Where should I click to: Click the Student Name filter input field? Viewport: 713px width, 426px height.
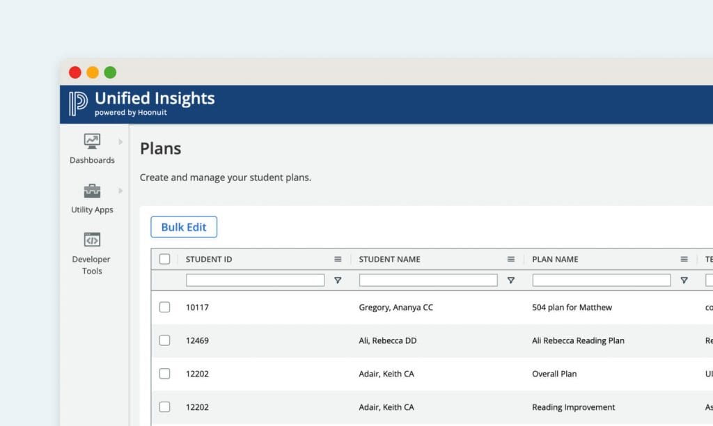coord(428,280)
